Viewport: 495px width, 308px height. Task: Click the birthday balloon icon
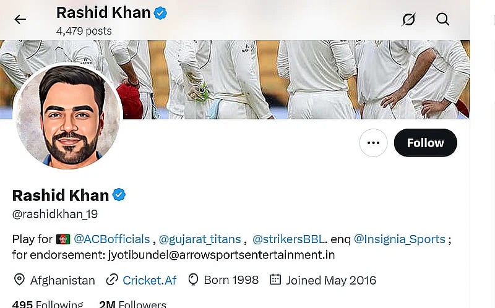193,280
